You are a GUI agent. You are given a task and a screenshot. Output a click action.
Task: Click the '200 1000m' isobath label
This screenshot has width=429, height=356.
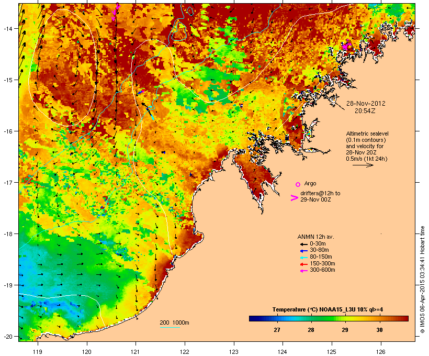[x=174, y=322]
